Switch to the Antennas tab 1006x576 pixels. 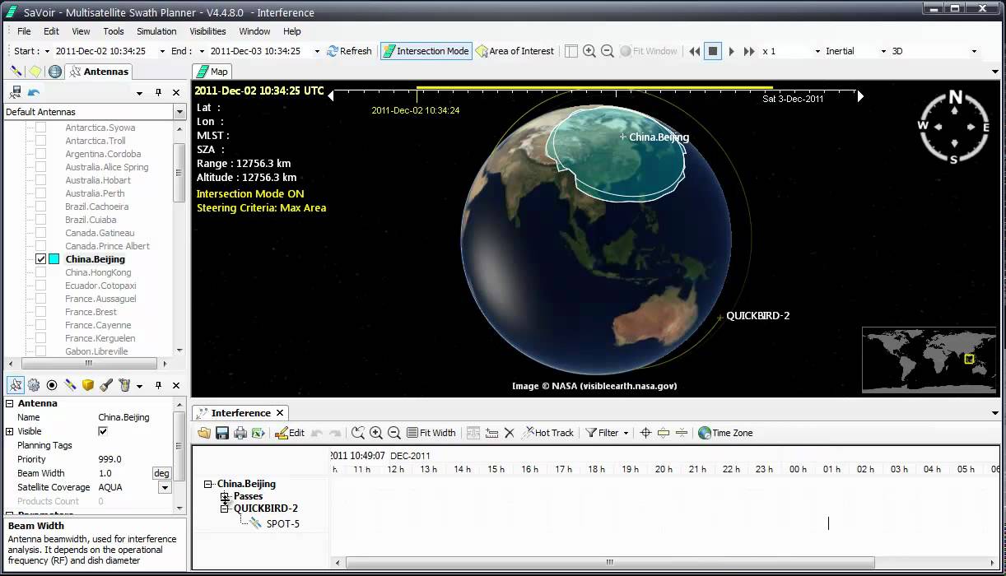(99, 72)
